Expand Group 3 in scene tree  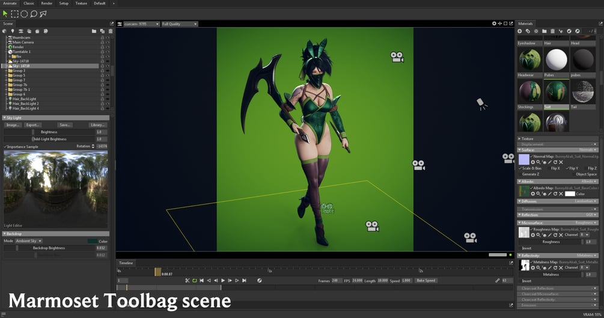tap(6, 71)
